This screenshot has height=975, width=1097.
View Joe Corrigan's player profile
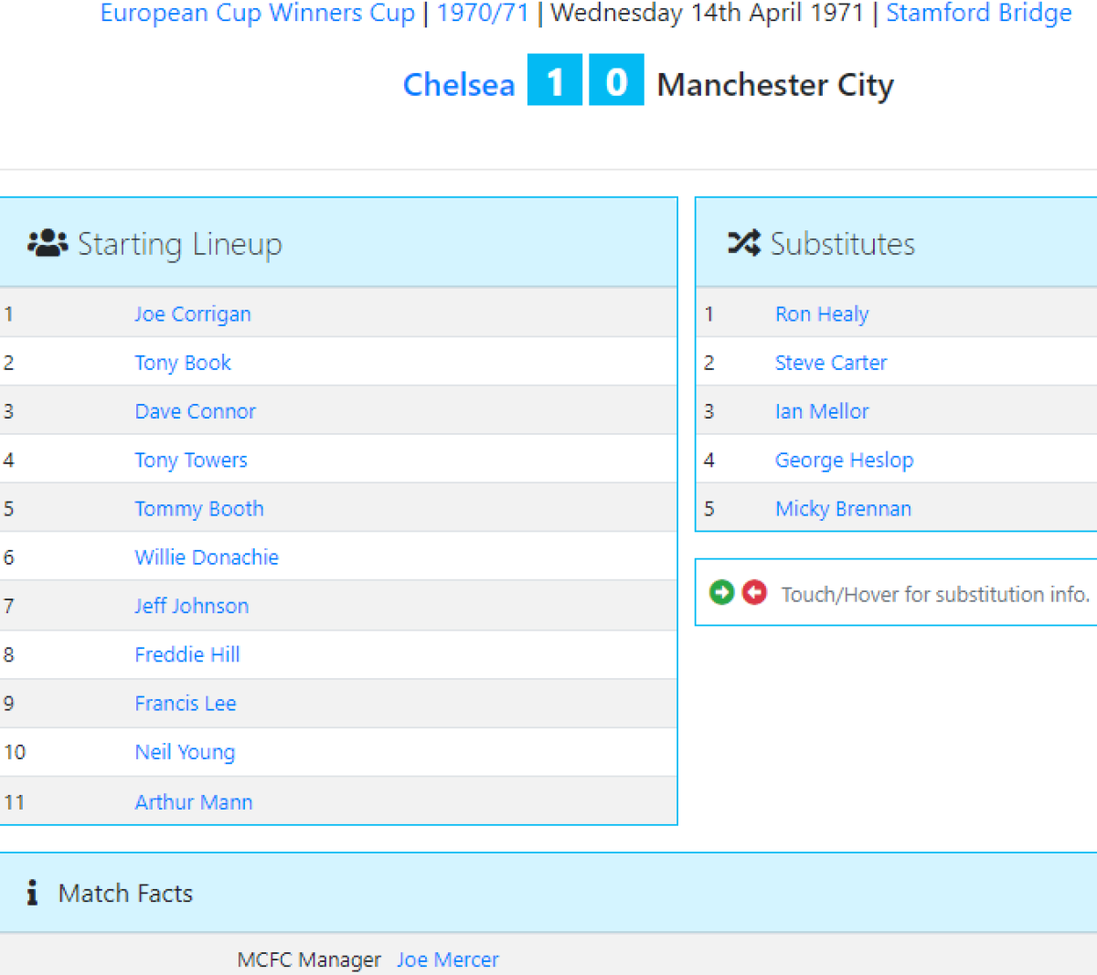coord(192,314)
